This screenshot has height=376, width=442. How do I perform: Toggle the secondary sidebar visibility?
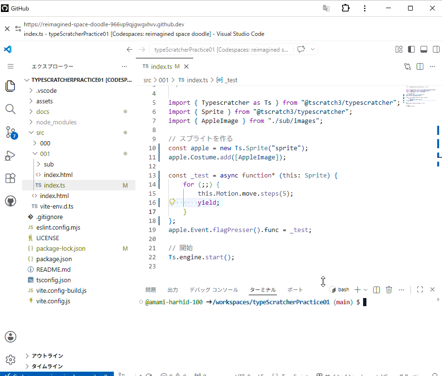point(436,49)
